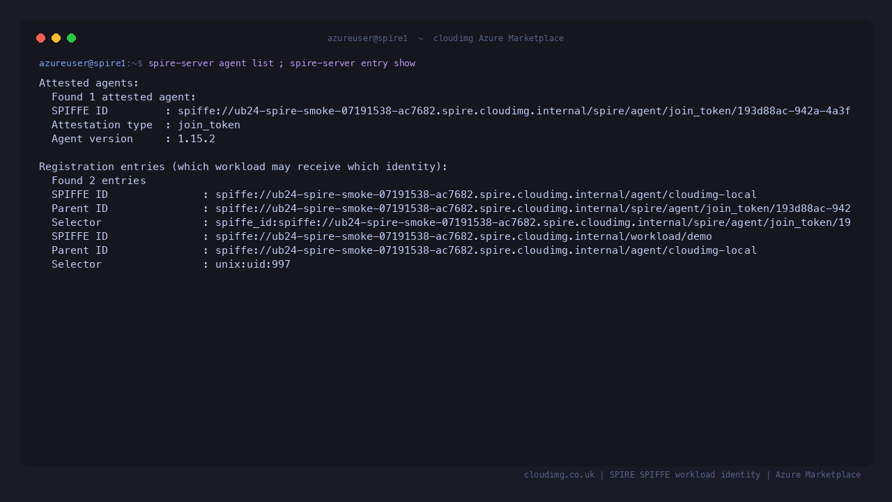Click the spiffe_id selector value
Viewport: 892px width, 502px height.
click(533, 222)
